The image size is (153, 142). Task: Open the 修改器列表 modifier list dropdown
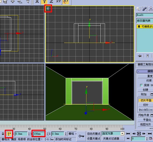pos(145,21)
